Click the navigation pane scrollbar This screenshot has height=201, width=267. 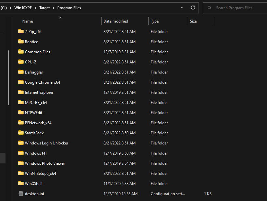point(9,78)
